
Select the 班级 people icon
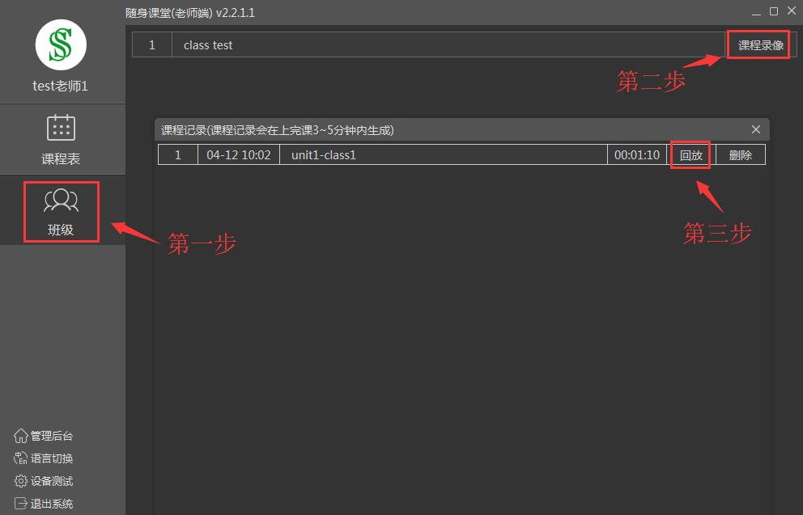point(61,199)
